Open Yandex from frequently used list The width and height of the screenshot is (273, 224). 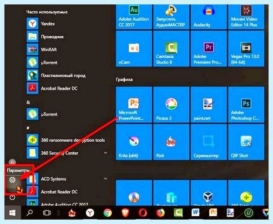click(68, 24)
